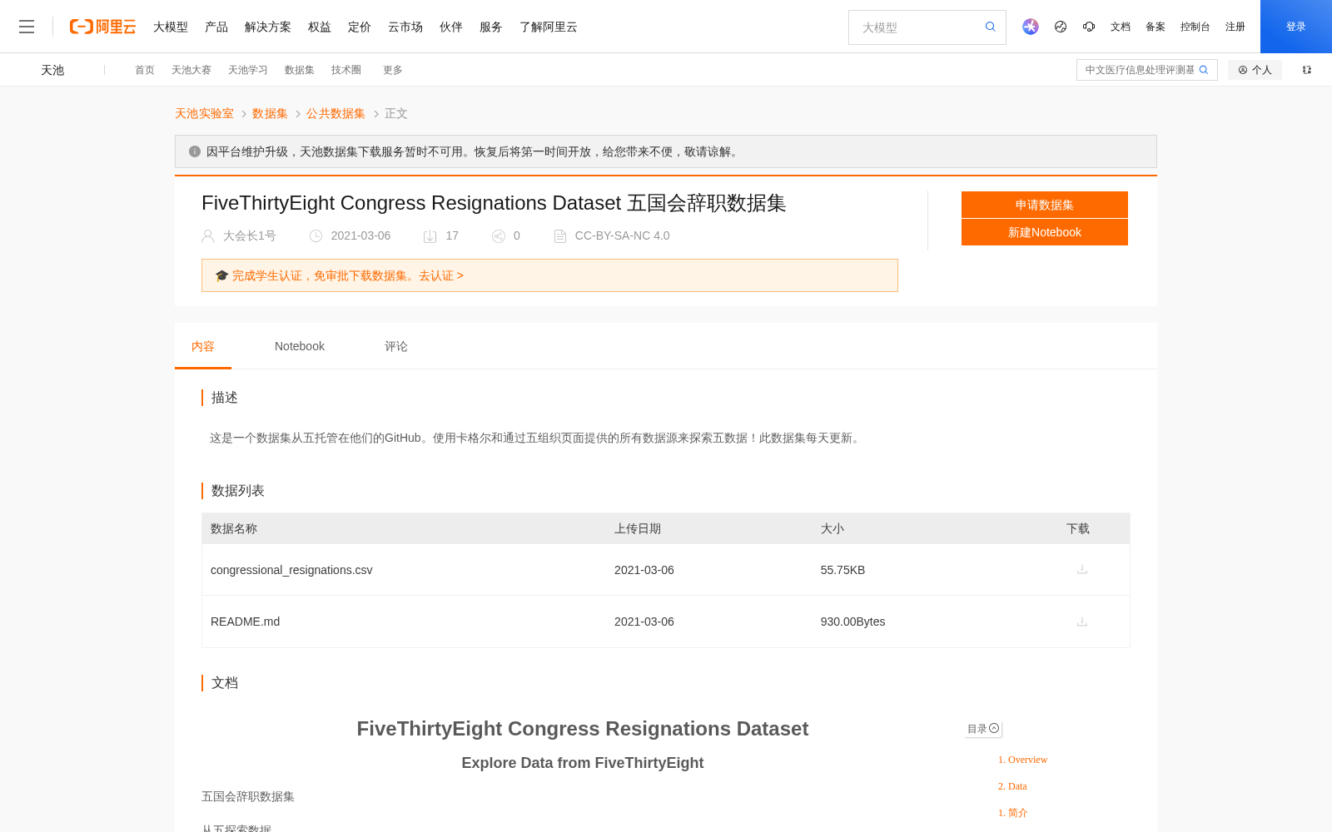
Task: Click the 注册 register link
Action: click(1235, 27)
